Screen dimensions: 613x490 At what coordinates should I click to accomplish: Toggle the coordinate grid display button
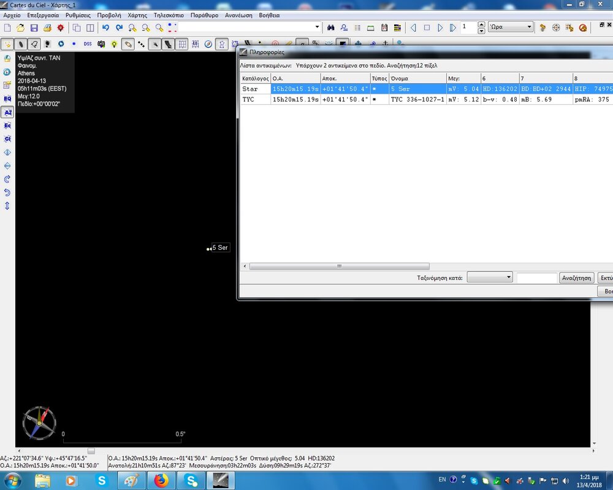click(182, 44)
